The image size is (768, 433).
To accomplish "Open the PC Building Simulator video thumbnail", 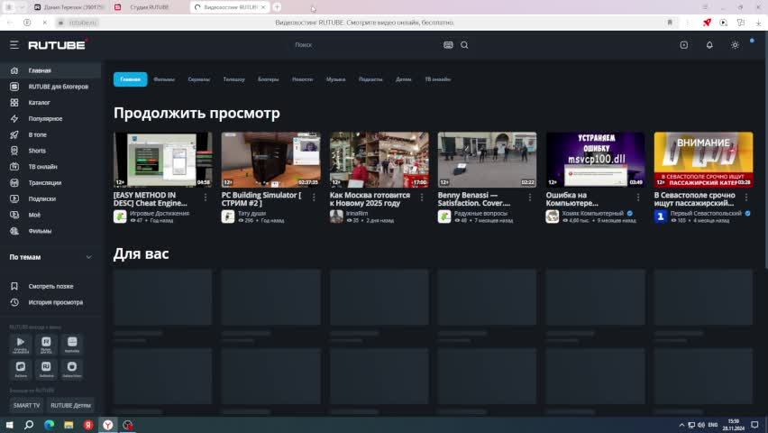I will [x=270, y=160].
